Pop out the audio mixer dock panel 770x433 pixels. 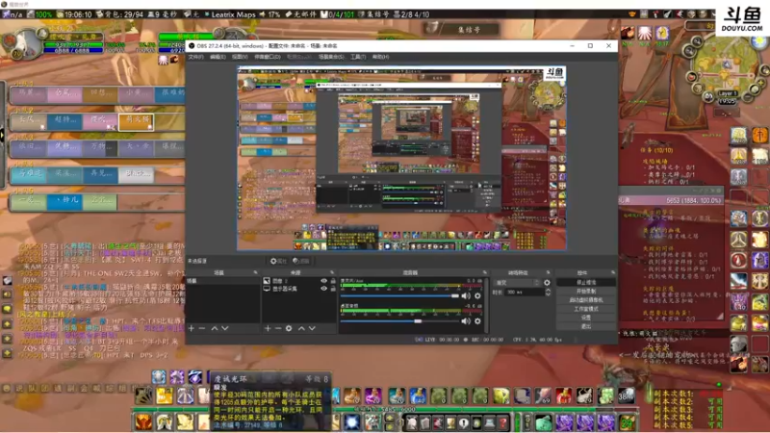coord(485,272)
